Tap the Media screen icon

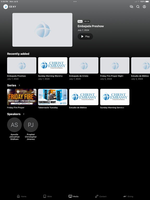70,196
